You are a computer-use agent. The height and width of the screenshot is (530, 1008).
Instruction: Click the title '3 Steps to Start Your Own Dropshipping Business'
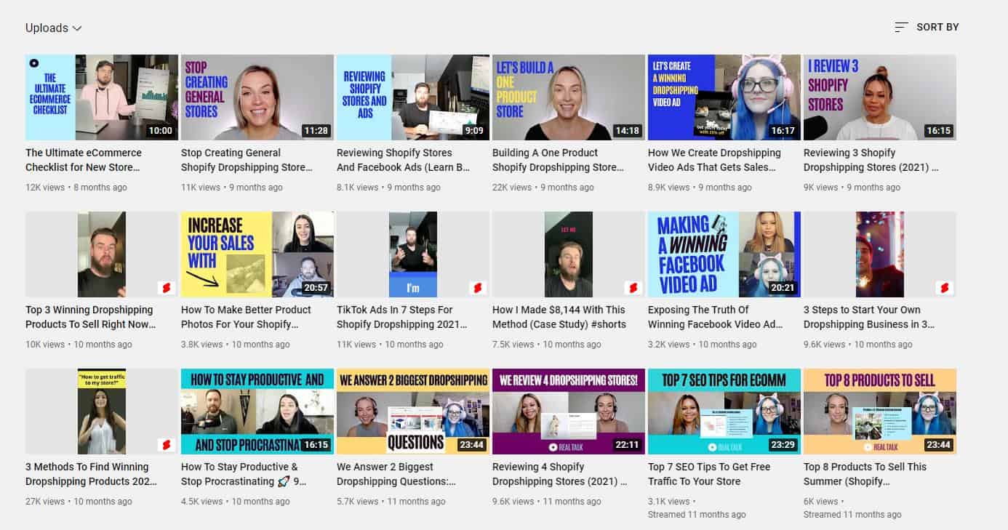[869, 317]
